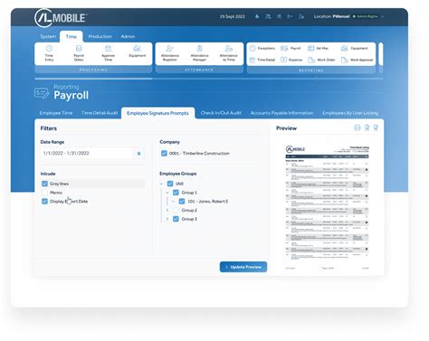Enable the Memo checkbox
Image resolution: width=429 pixels, height=341 pixels.
pyautogui.click(x=44, y=193)
